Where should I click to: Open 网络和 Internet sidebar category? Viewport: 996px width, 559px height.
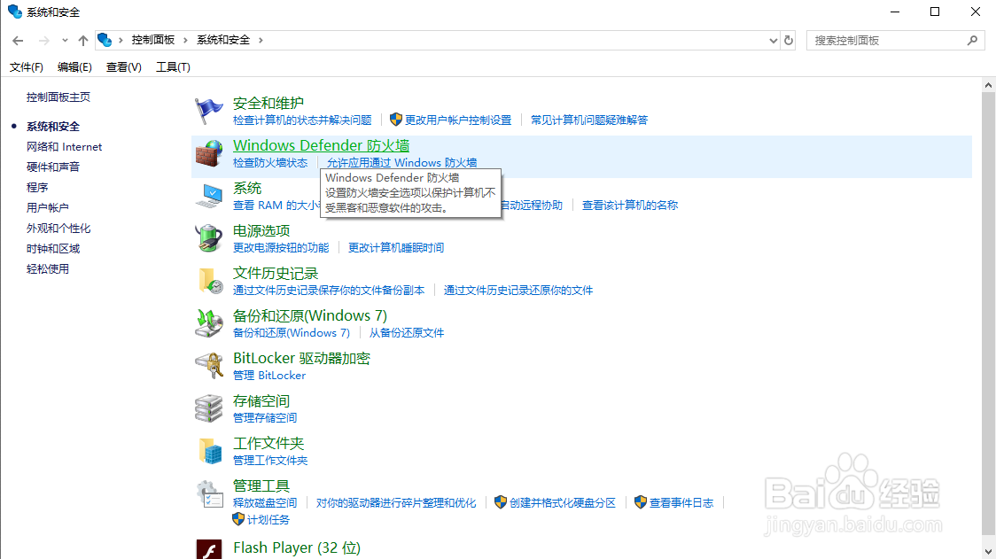(64, 147)
